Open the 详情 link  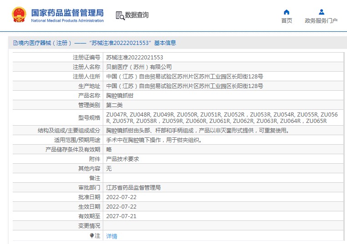tap(111, 236)
